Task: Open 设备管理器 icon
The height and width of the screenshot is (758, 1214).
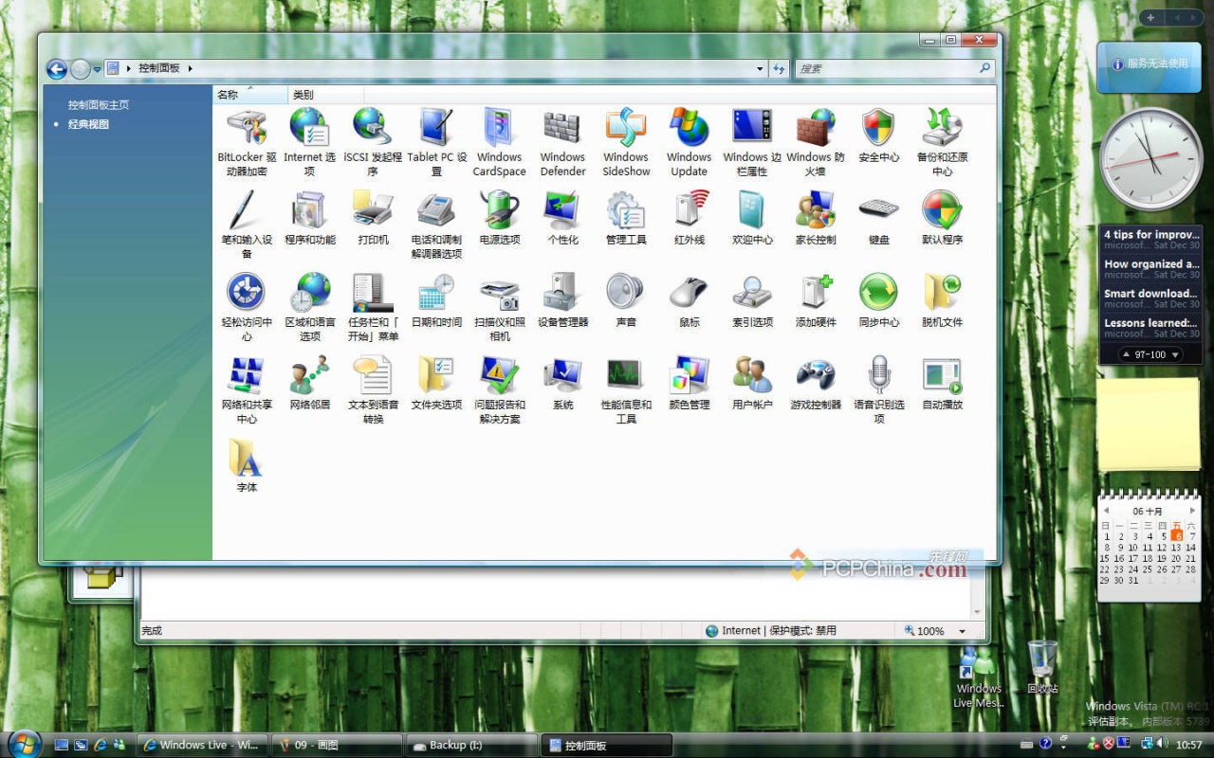Action: (x=562, y=292)
